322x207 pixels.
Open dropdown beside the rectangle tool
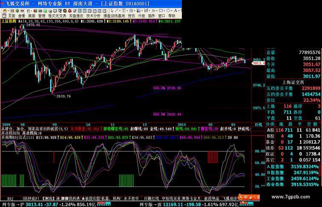(x=164, y=11)
